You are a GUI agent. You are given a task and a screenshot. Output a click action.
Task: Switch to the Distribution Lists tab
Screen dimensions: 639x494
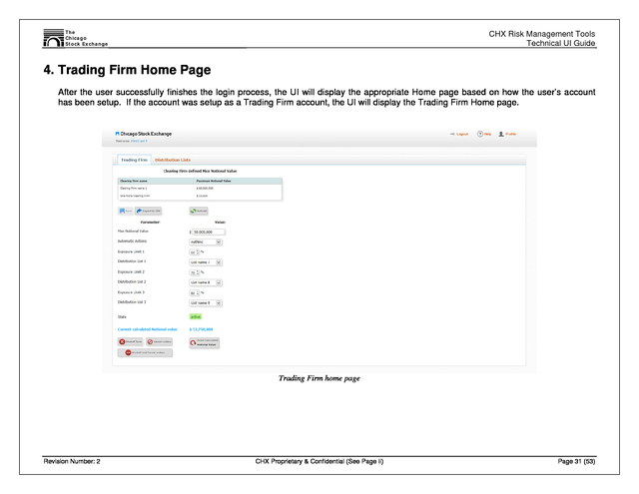pos(173,160)
